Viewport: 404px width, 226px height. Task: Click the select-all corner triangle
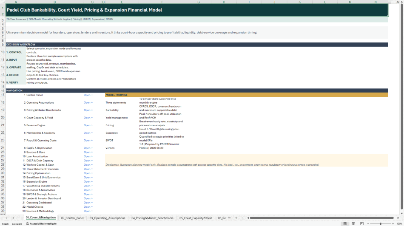(3, 2)
